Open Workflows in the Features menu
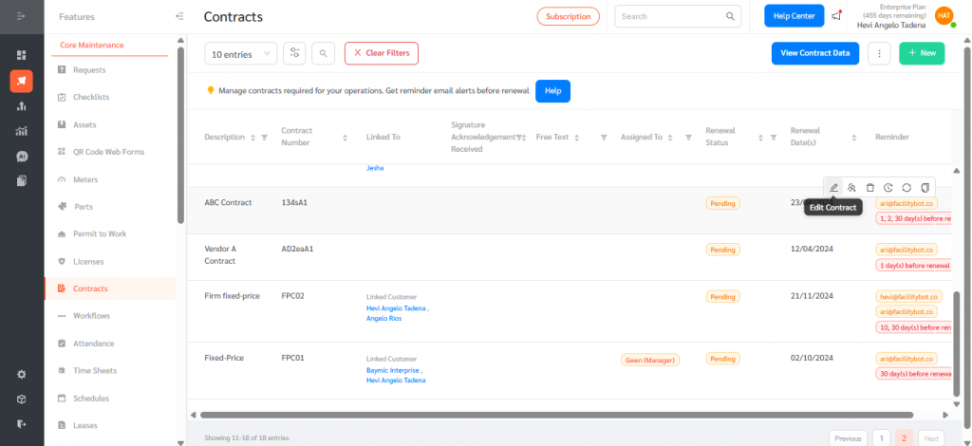Screen dimensions: 972x446 coord(91,316)
